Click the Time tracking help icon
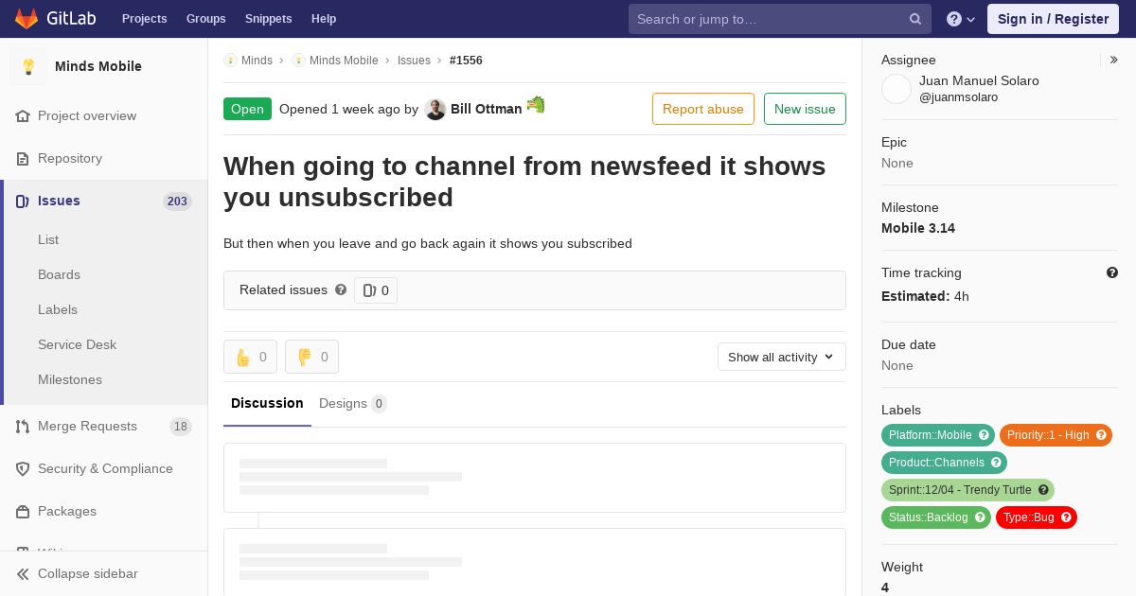Image resolution: width=1136 pixels, height=596 pixels. coord(1112,272)
